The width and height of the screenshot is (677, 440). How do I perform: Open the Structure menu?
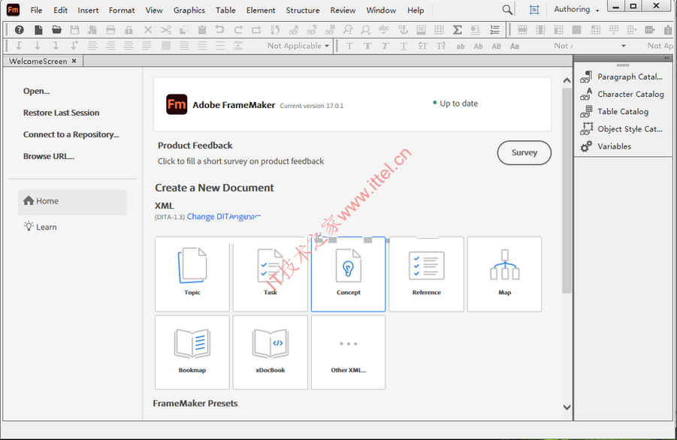click(303, 10)
